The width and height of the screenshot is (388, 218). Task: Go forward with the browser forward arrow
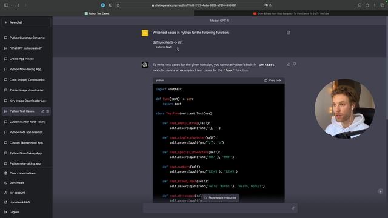[x=25, y=5]
